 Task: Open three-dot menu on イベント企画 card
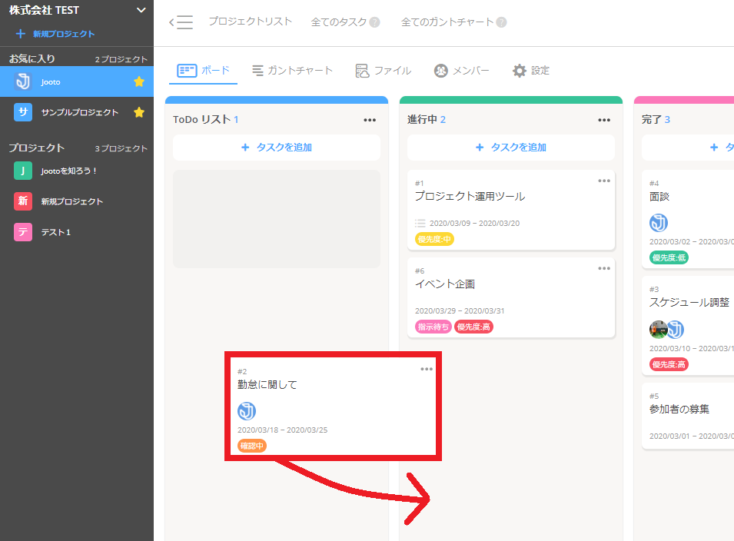(x=604, y=268)
